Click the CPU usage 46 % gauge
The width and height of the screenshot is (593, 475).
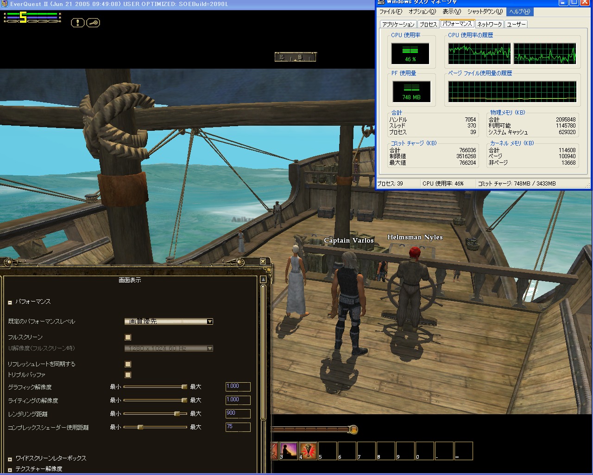[x=410, y=53]
